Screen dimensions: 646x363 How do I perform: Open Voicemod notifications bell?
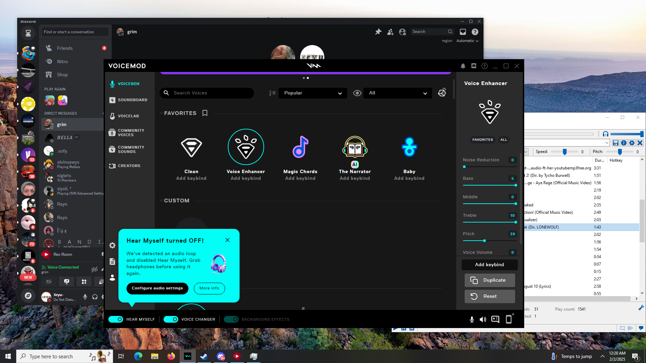tap(463, 66)
